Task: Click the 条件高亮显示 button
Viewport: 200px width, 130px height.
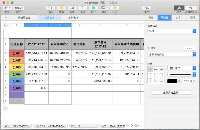Action: (172, 92)
